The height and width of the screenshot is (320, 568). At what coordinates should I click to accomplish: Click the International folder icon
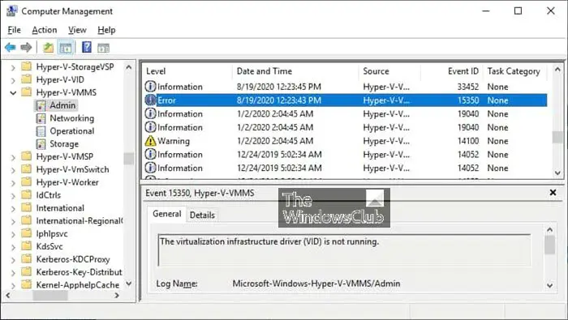coord(27,208)
